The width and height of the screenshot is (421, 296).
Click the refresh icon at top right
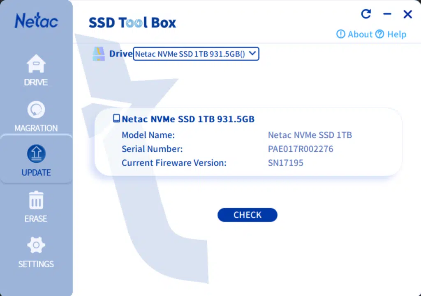365,14
